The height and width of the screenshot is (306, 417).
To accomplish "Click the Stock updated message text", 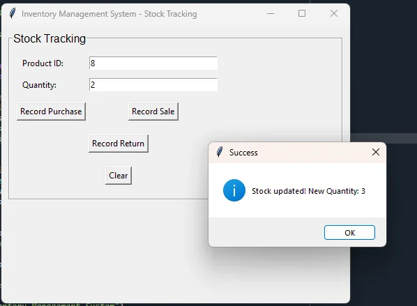I will coord(308,191).
